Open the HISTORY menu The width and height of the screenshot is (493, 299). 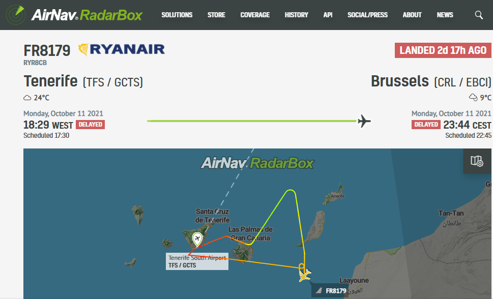click(x=296, y=15)
